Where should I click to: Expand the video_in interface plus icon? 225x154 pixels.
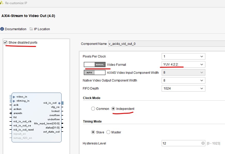tap(14, 97)
